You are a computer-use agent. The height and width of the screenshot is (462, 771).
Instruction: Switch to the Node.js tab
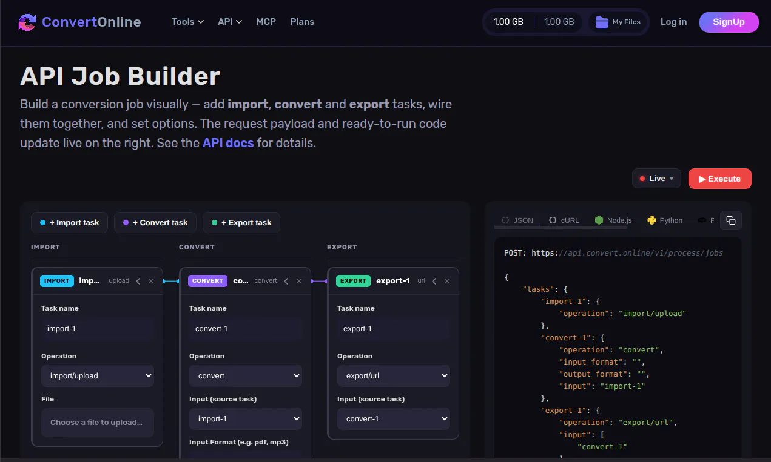[613, 220]
